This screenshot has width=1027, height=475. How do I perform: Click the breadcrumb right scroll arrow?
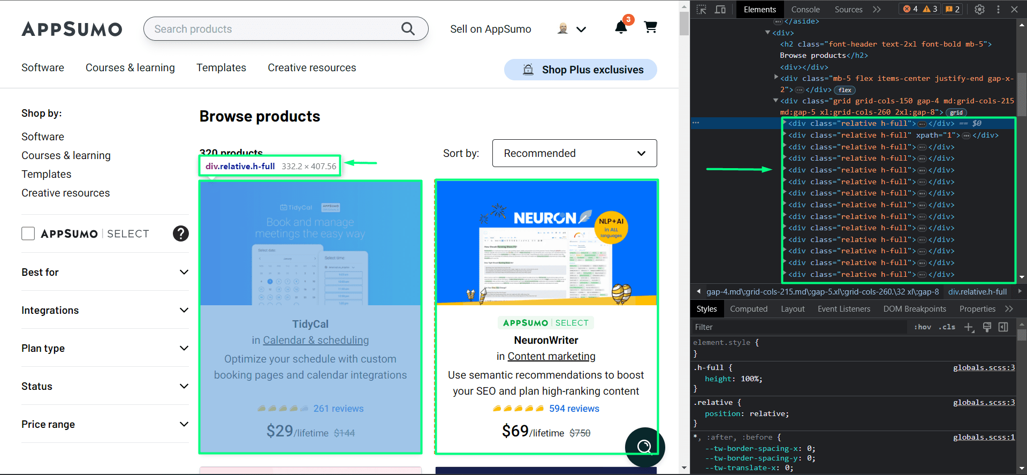click(x=1020, y=292)
